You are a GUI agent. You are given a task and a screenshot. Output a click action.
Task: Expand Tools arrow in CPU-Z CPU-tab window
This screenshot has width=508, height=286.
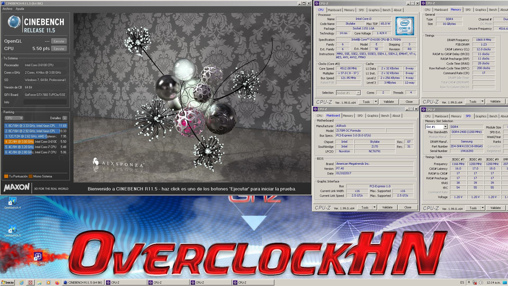click(375, 102)
